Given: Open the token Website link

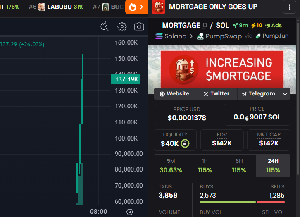Looking at the screenshot, I should (174, 94).
